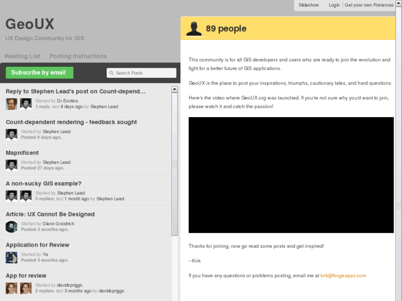Open Reply to Stephen Lead's post thread
The image size is (402, 301).
point(76,92)
